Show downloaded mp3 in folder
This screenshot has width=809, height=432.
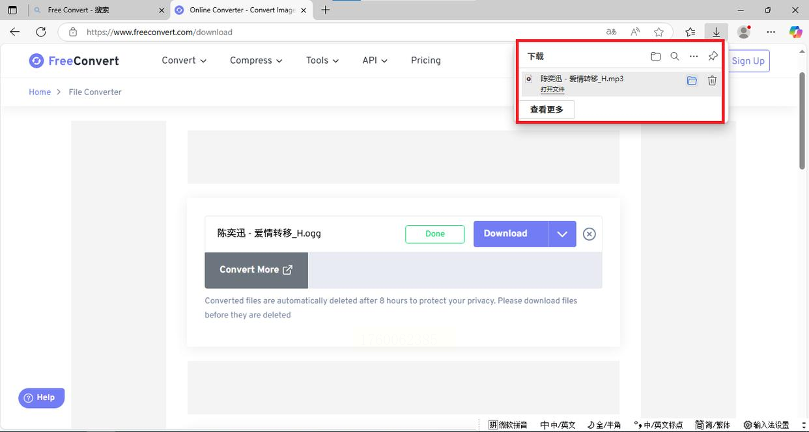pos(692,81)
